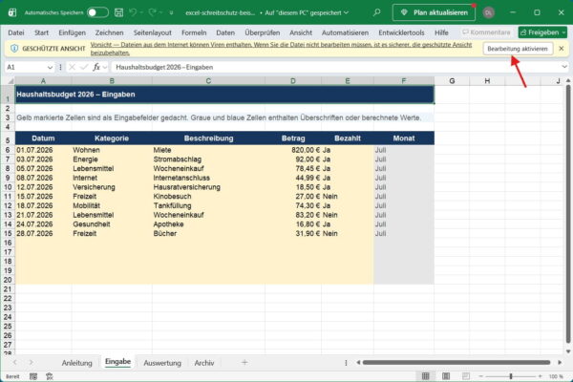The width and height of the screenshot is (573, 382).
Task: Open the Seitenlayout ribbon tab
Action: pos(153,32)
